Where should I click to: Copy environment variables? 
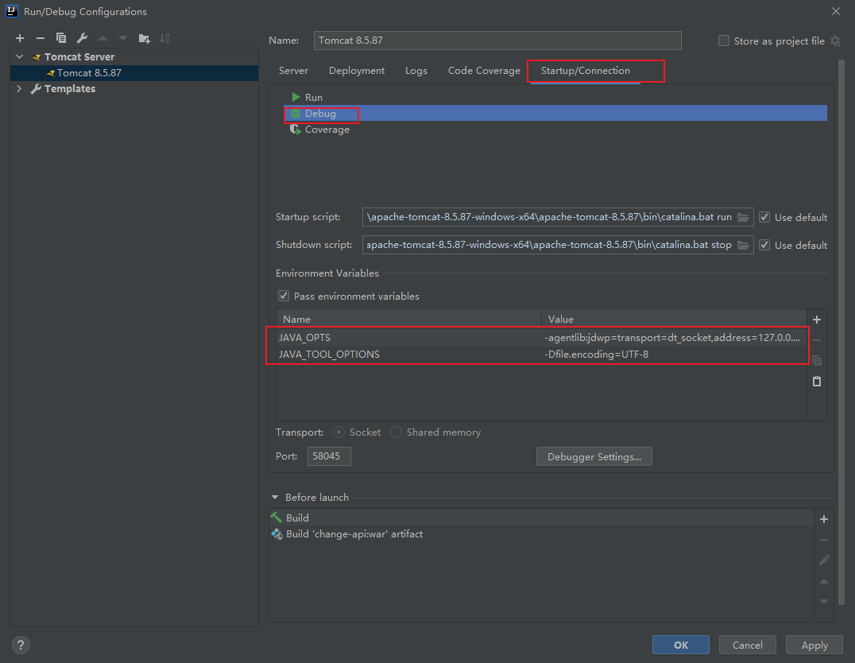817,361
